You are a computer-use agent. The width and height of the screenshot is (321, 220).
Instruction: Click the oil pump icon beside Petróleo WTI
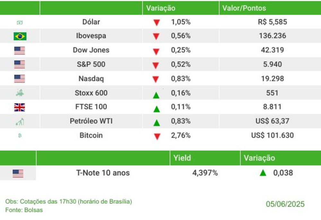pos(20,122)
